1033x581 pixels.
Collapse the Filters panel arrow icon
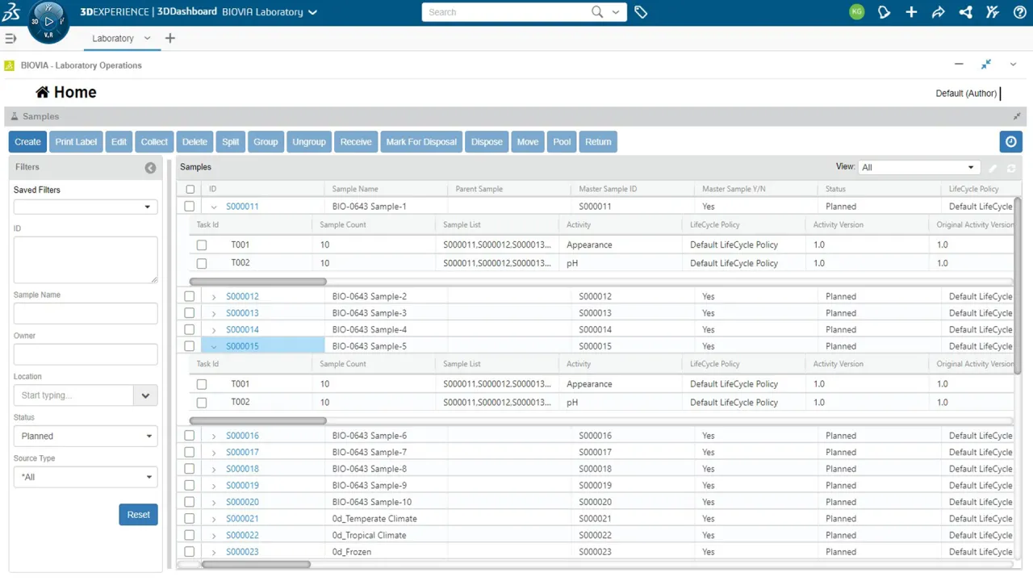click(150, 168)
